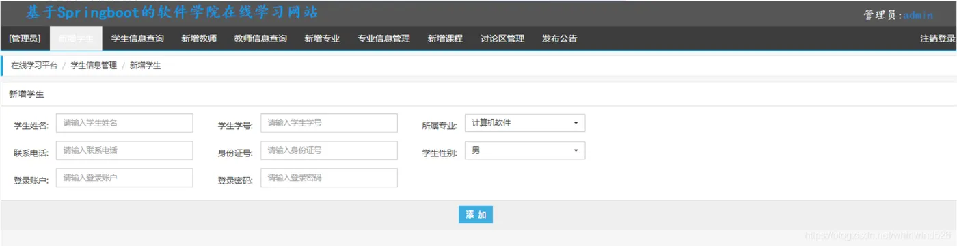Click into the 学生学号 text box
The image size is (957, 246).
tap(329, 123)
